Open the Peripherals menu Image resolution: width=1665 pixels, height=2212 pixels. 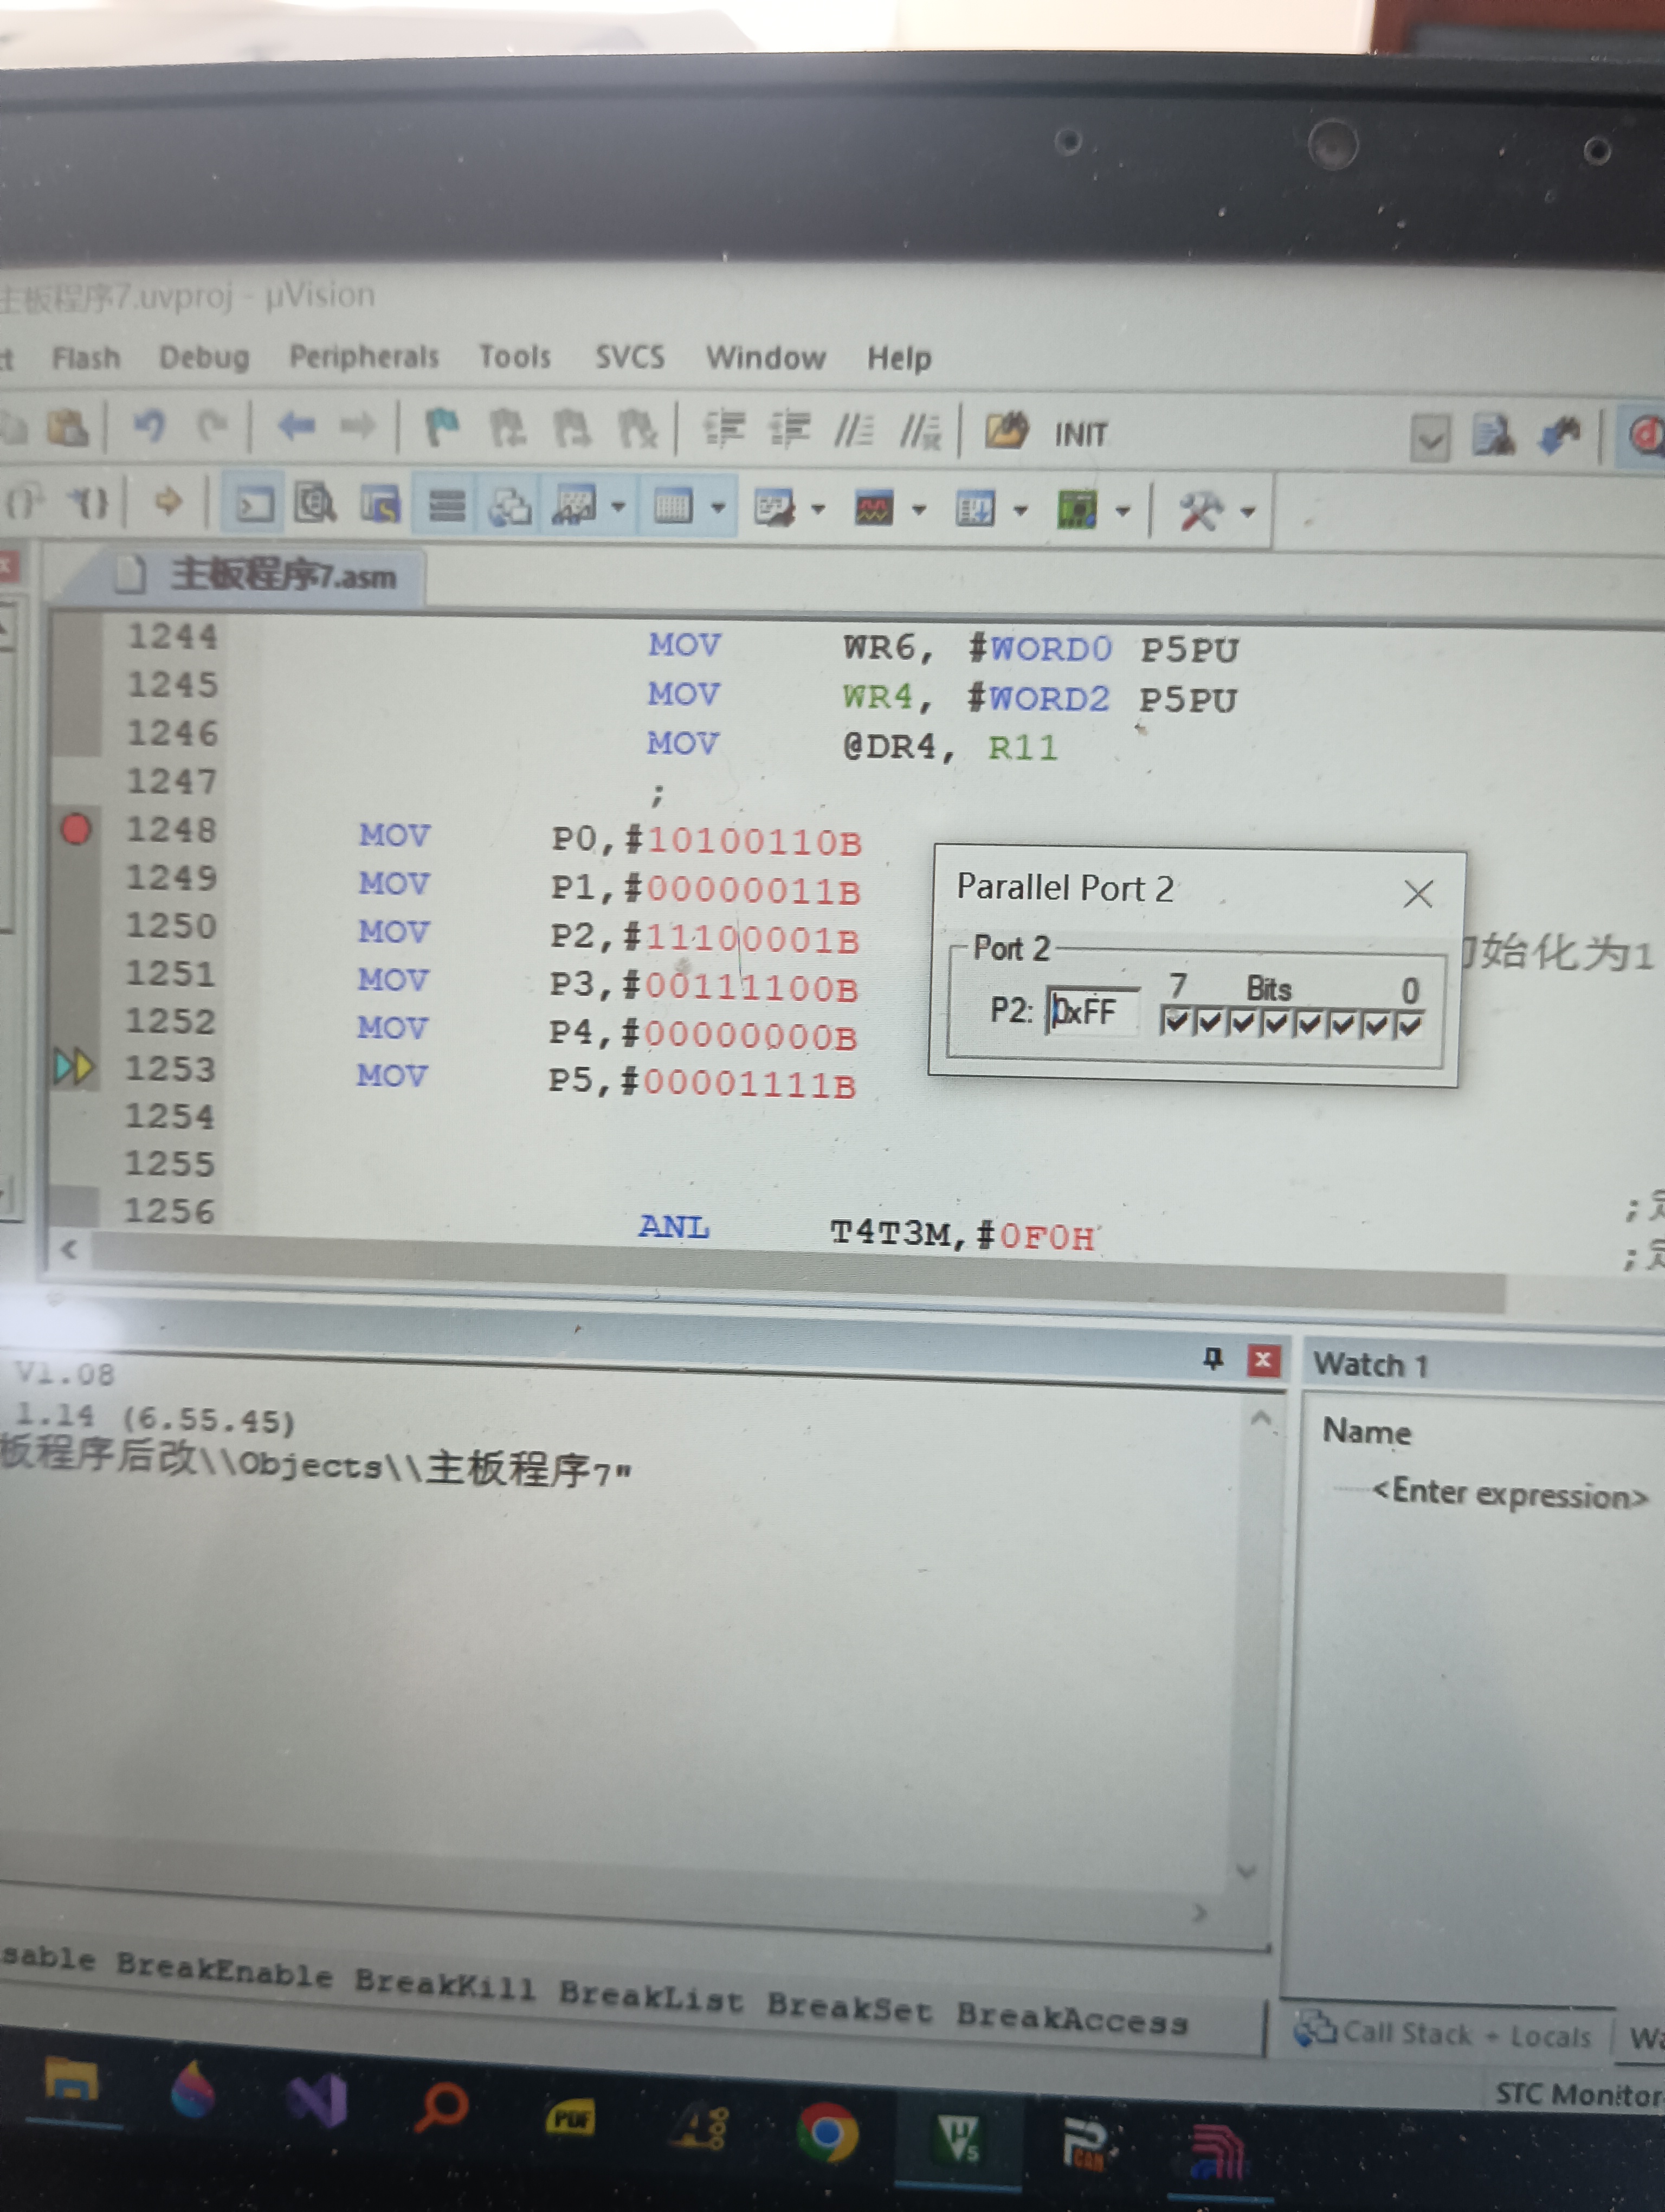click(364, 356)
